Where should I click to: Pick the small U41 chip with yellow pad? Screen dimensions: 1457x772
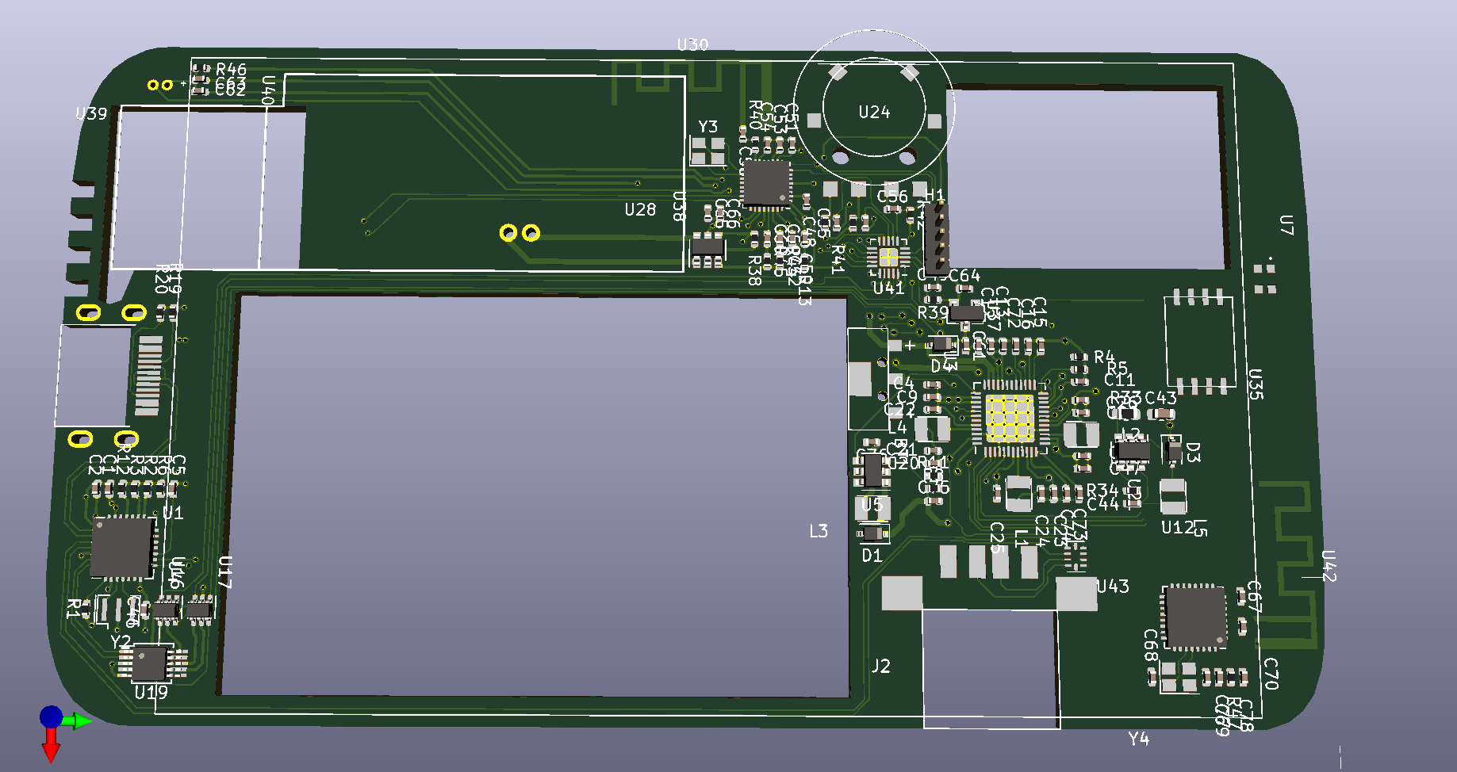pyautogui.click(x=888, y=257)
